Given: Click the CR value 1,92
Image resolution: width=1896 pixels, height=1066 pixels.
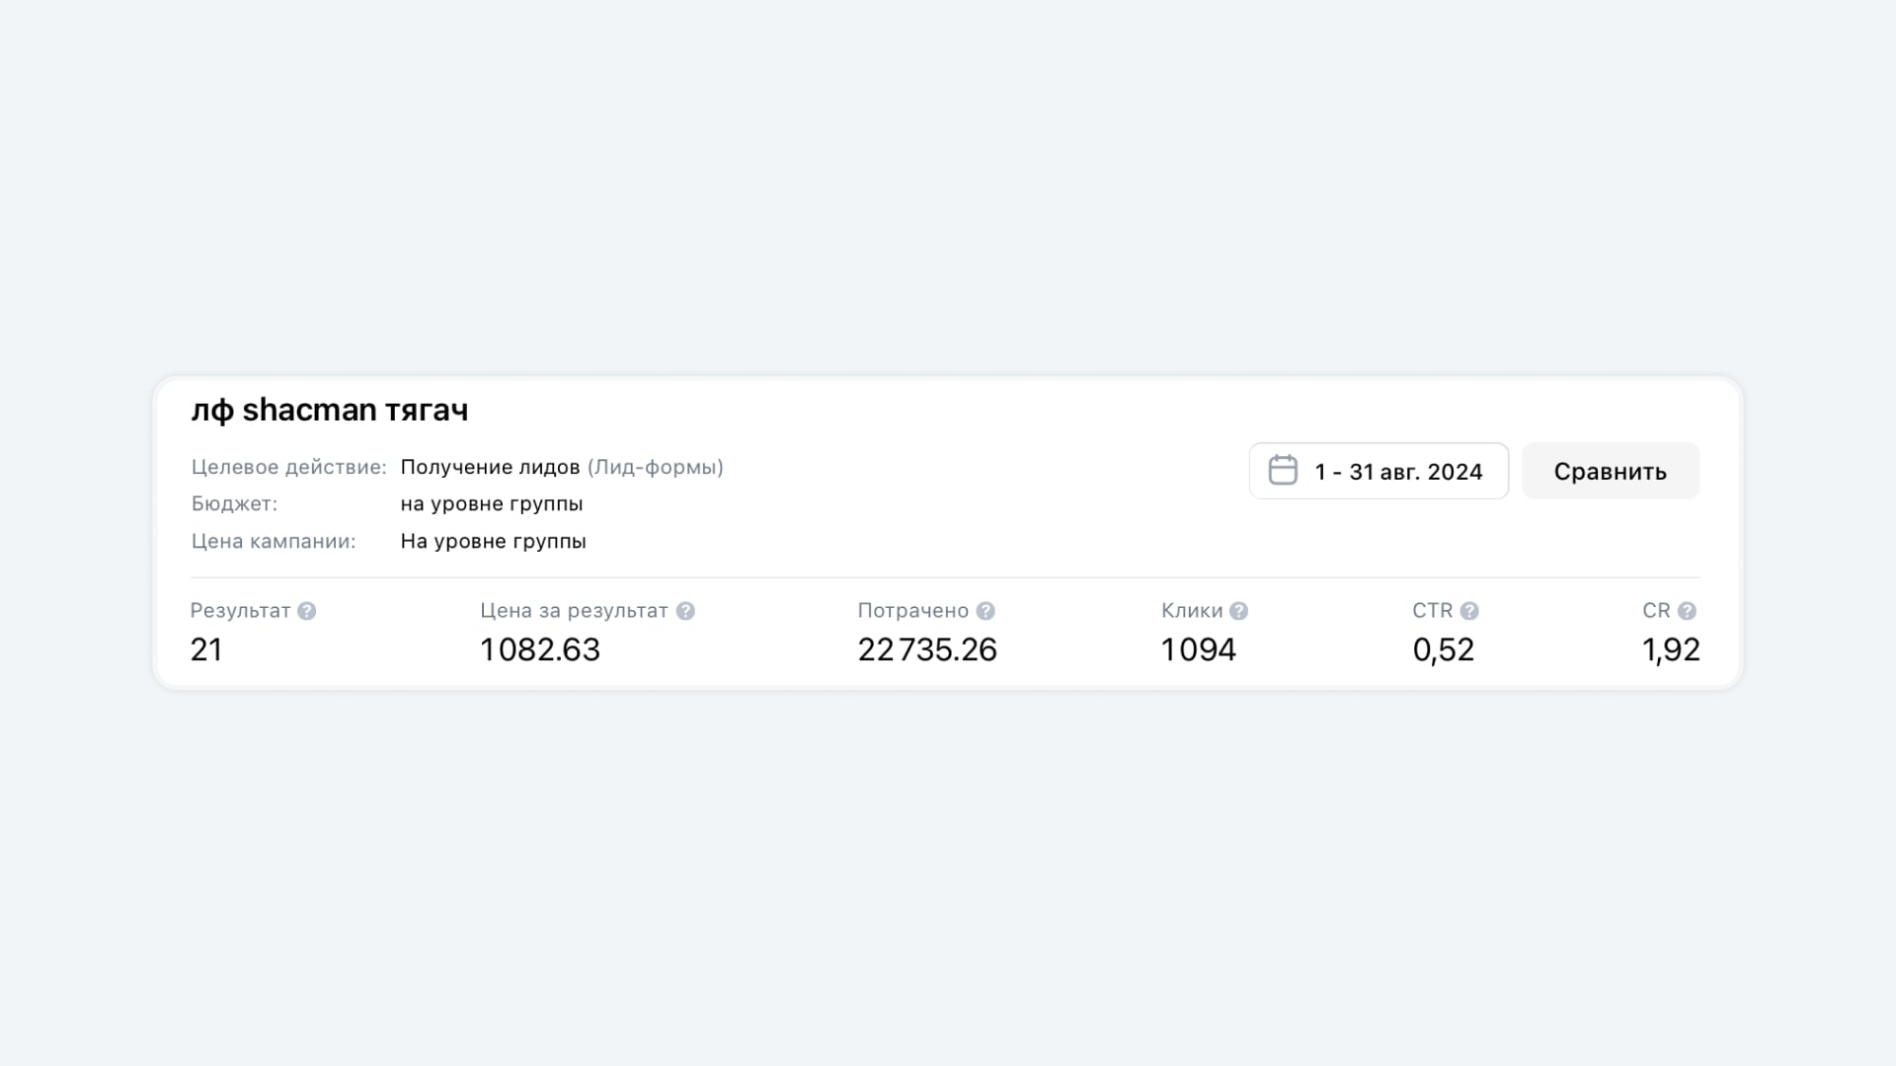Looking at the screenshot, I should point(1671,649).
